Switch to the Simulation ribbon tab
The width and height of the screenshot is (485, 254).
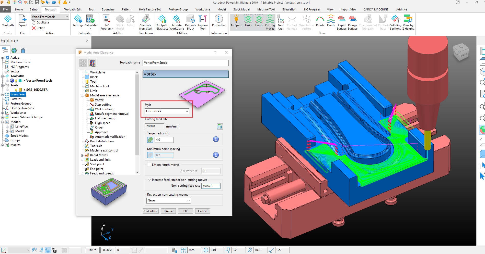289,9
